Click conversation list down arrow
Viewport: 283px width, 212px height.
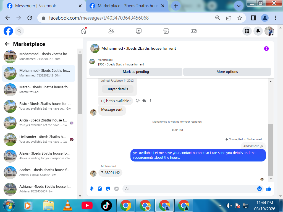pyautogui.click(x=80, y=196)
